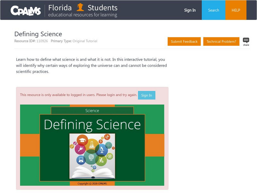
Task: Open the HELP page
Action: coord(236,10)
